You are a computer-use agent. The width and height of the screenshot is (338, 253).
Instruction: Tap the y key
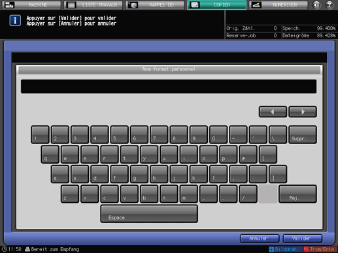click(x=149, y=155)
